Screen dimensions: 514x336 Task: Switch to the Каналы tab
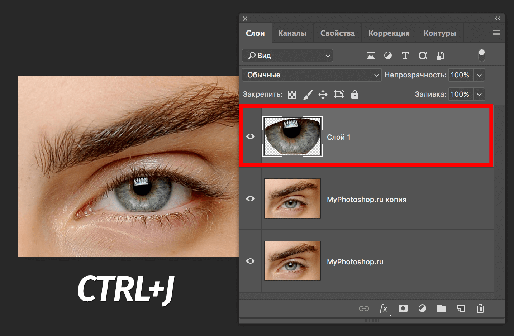(292, 33)
